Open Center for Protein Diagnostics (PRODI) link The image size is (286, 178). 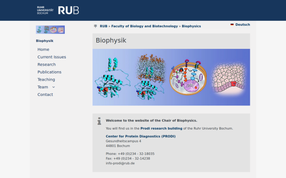tap(141, 136)
